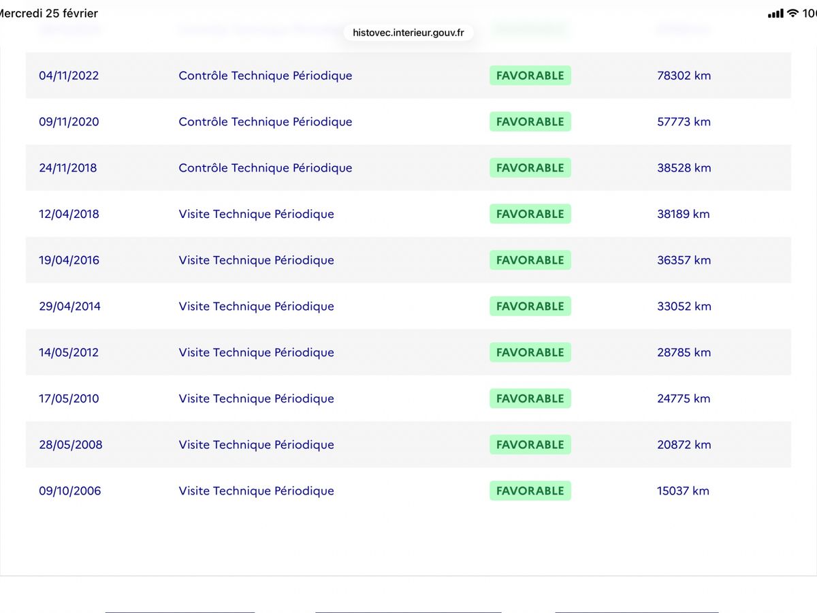817x613 pixels.
Task: Select the 36357 km mileage entry
Action: click(x=684, y=260)
